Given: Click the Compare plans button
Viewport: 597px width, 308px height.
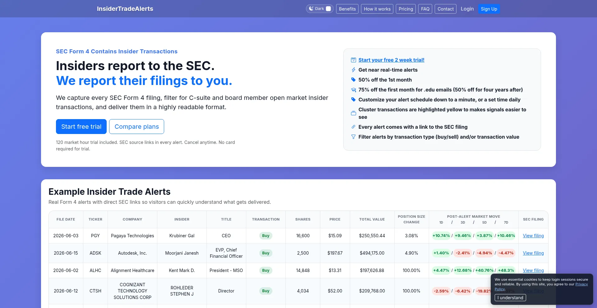Looking at the screenshot, I should [137, 127].
